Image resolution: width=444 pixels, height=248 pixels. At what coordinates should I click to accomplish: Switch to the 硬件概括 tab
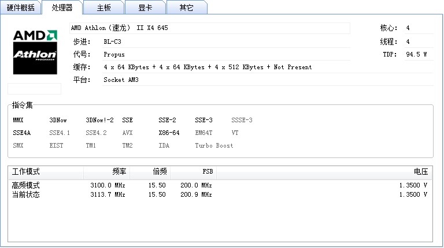pyautogui.click(x=21, y=7)
